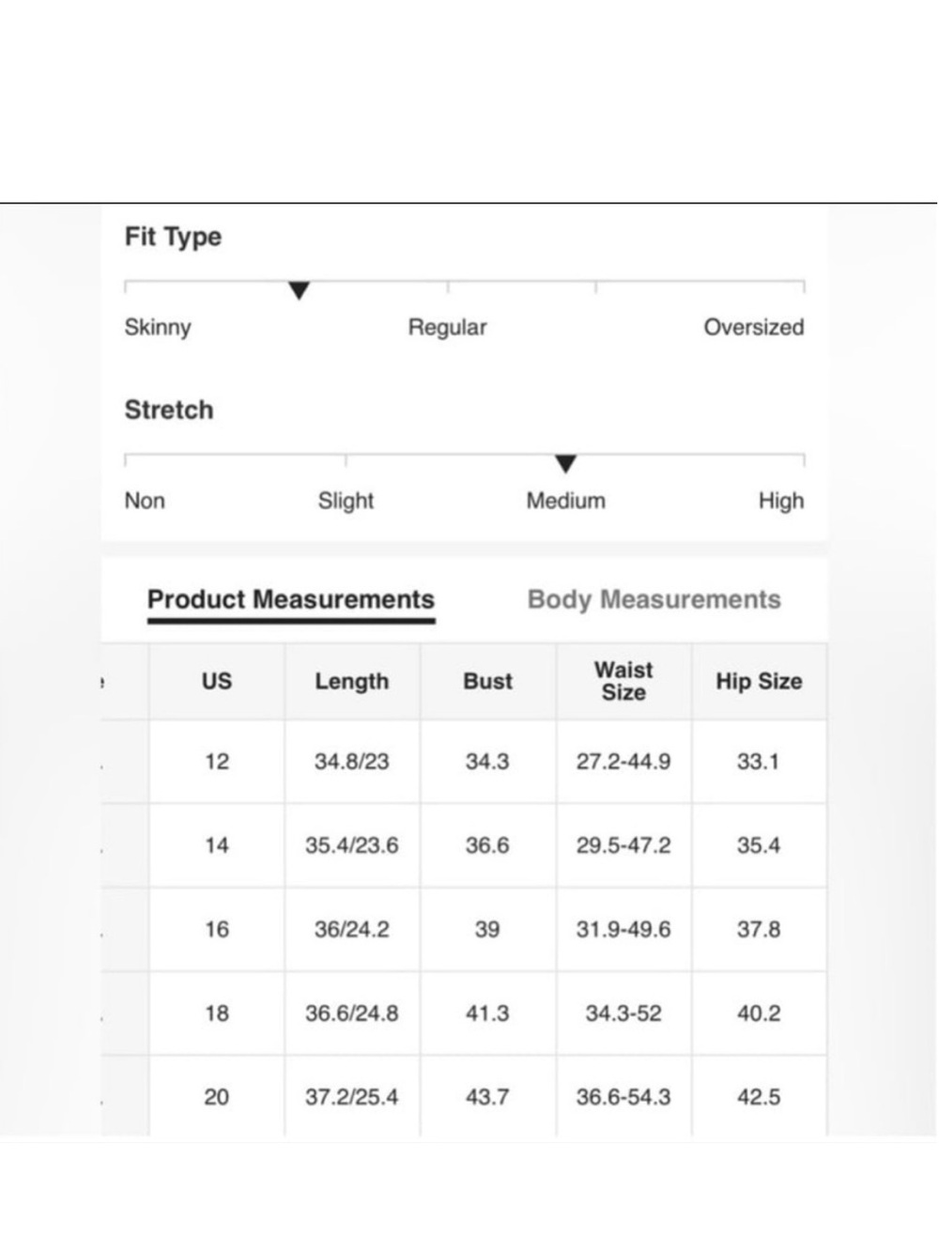This screenshot has height=1252, width=939.
Task: Select the US size 12 row
Action: (464, 762)
